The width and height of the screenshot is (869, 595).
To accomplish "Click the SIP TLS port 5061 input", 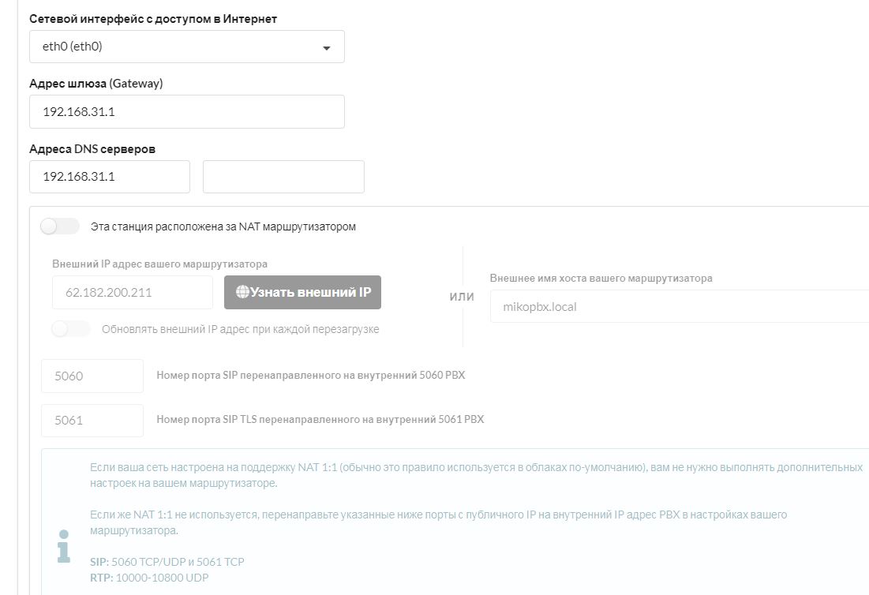I will [92, 421].
